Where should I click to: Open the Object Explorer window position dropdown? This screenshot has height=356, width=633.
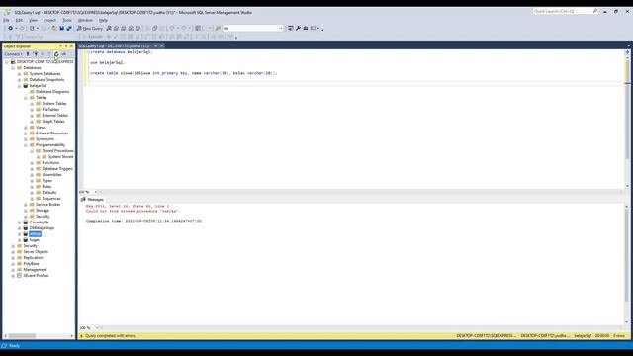pyautogui.click(x=60, y=46)
